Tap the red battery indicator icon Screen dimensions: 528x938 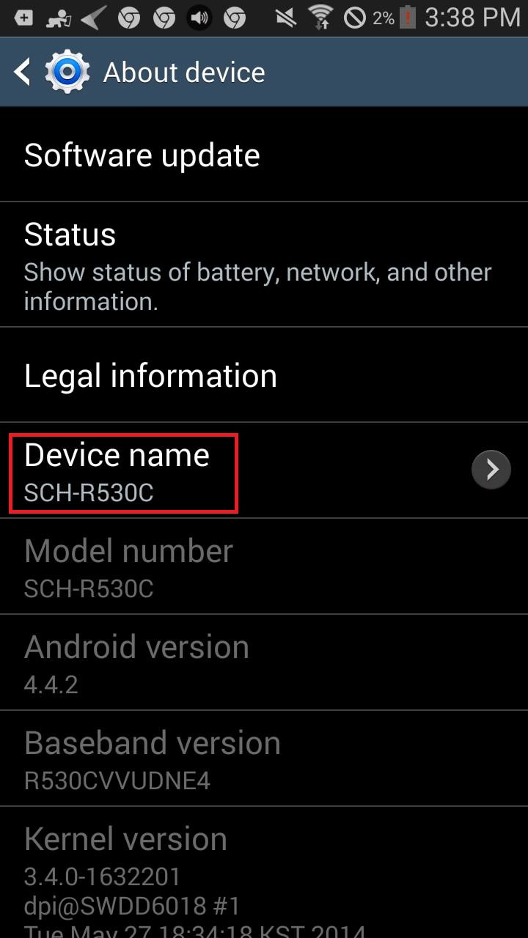click(408, 18)
